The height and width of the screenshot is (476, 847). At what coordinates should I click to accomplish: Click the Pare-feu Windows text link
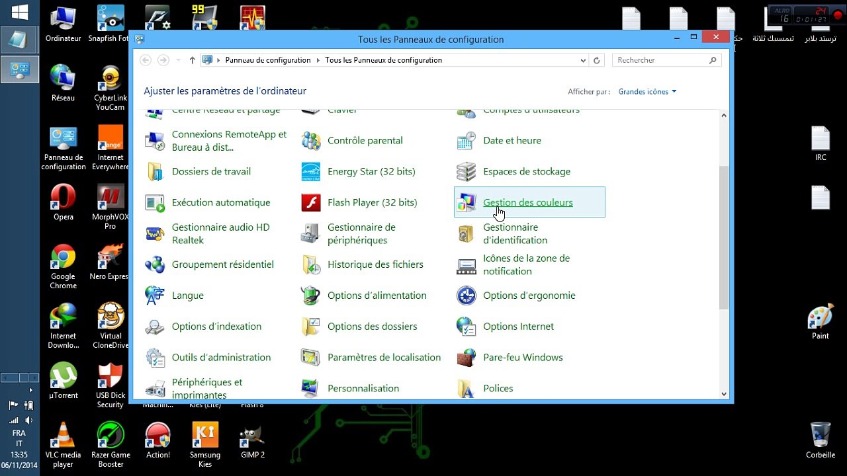[x=523, y=358]
